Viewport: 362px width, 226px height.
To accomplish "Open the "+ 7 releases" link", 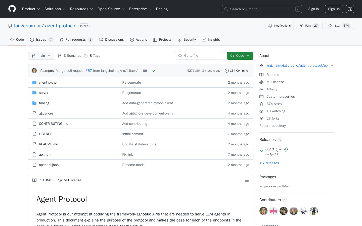I will (269, 163).
